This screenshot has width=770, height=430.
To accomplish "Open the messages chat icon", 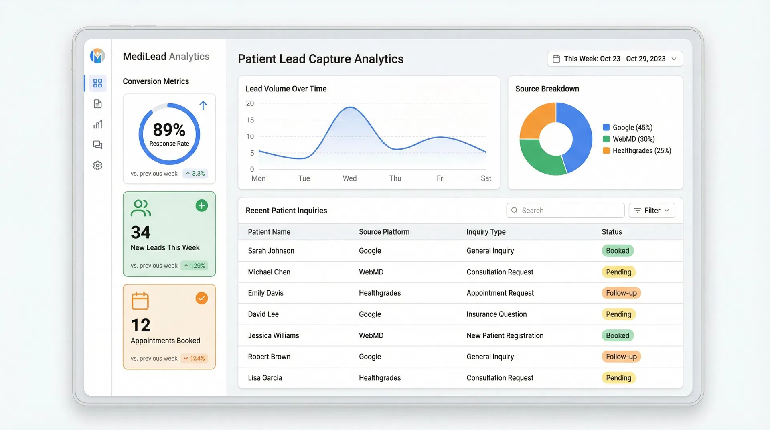I will point(97,145).
